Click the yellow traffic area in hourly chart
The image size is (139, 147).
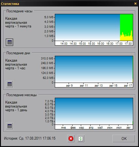click(x=126, y=38)
